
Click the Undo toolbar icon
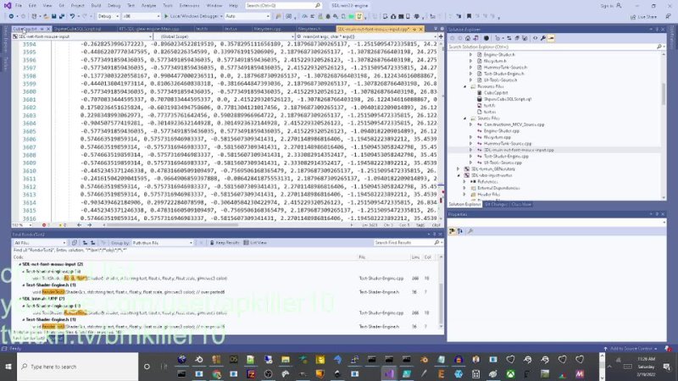pos(72,16)
